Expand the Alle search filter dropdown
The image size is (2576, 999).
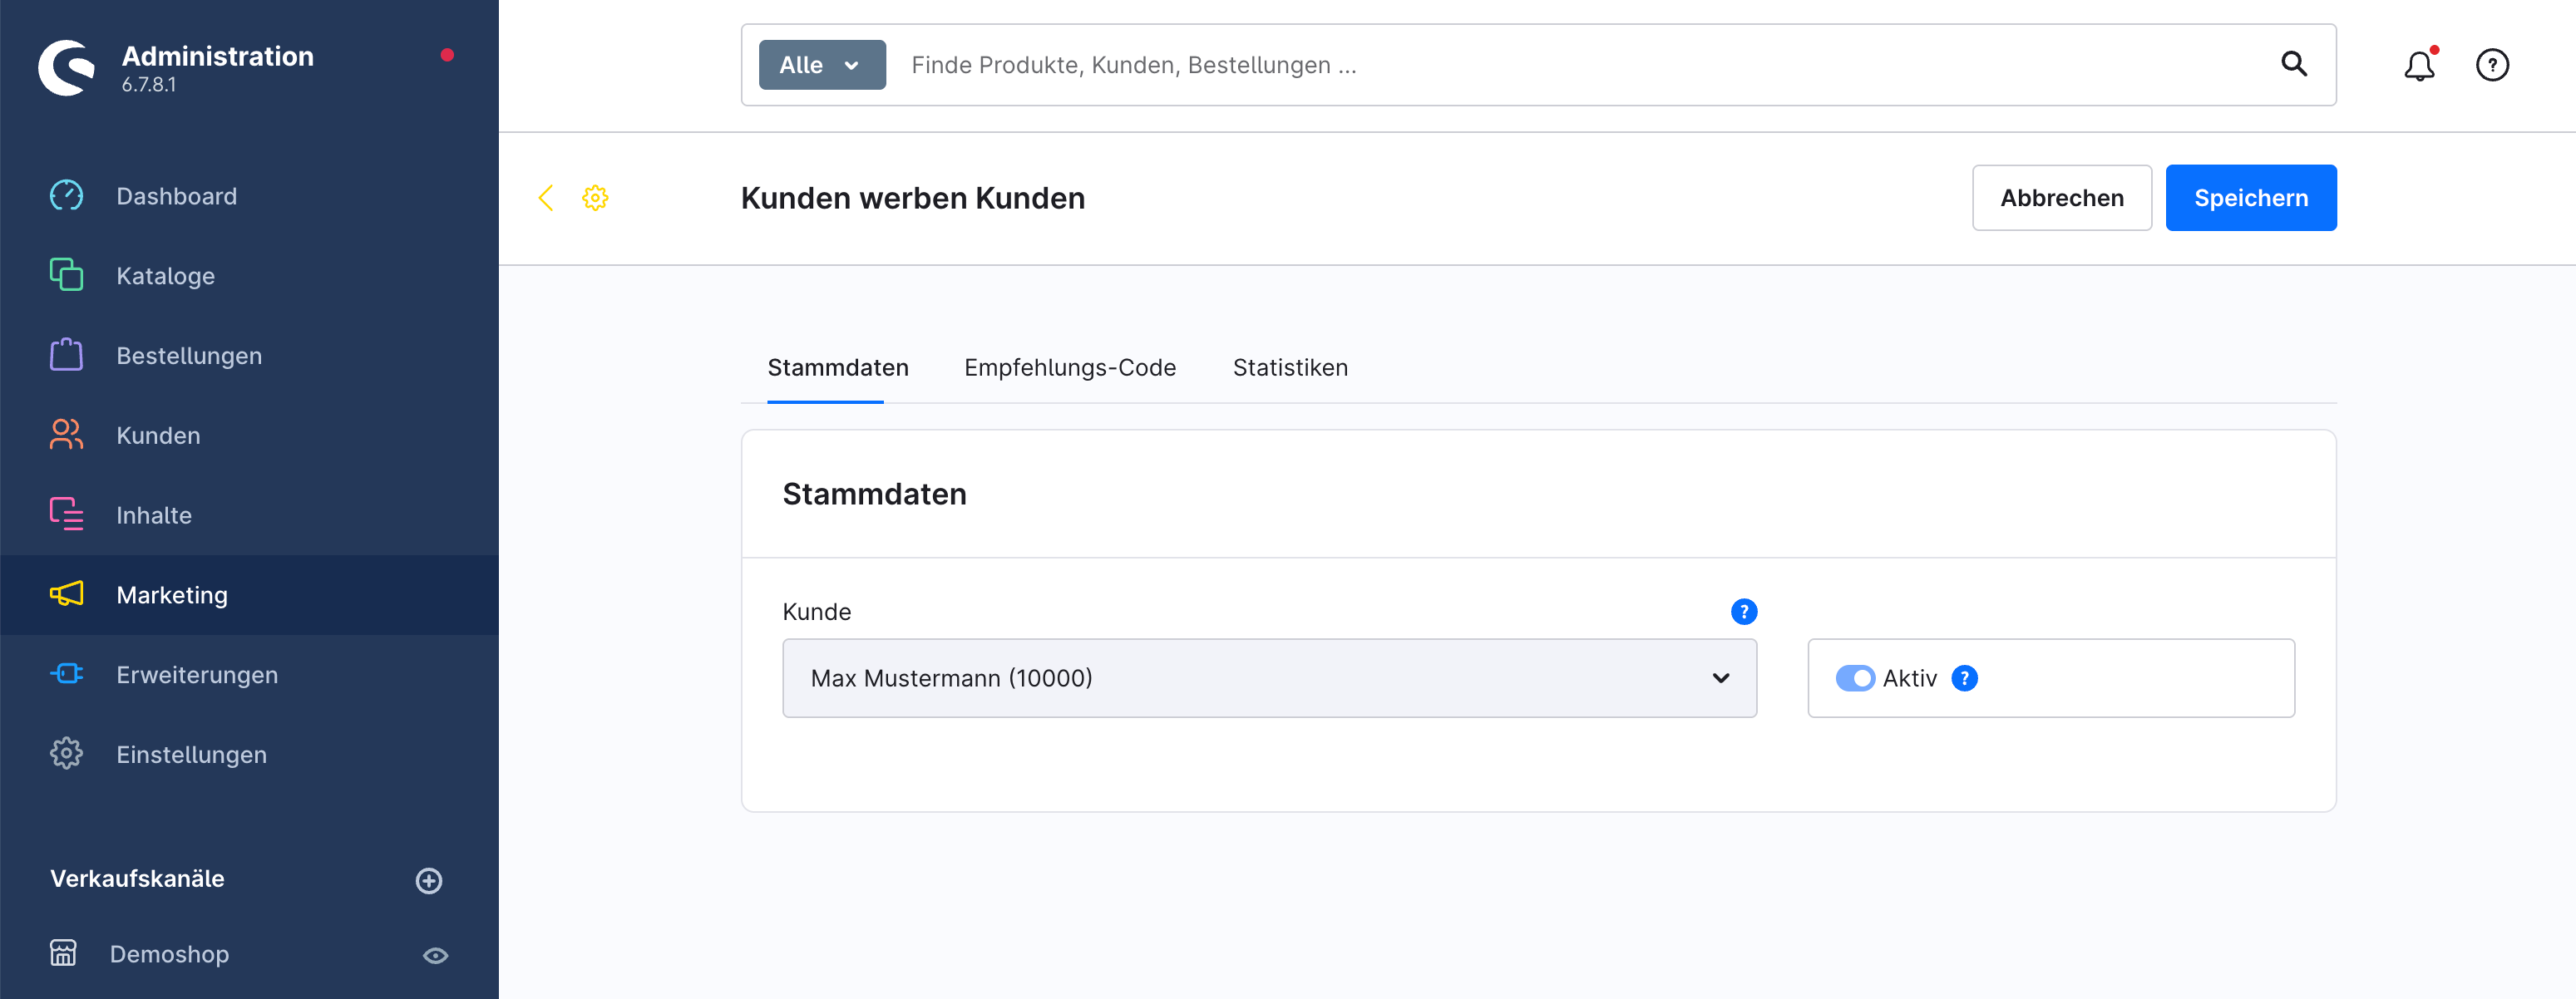(821, 66)
